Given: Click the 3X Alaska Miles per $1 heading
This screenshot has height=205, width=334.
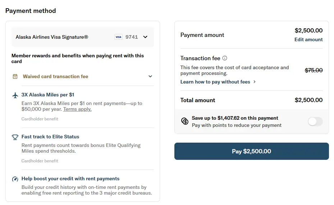Looking at the screenshot, I should (x=48, y=95).
